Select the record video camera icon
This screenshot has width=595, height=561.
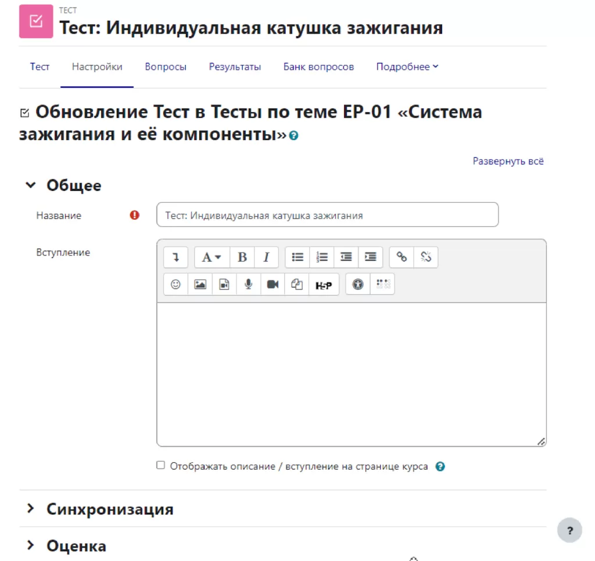pos(273,284)
